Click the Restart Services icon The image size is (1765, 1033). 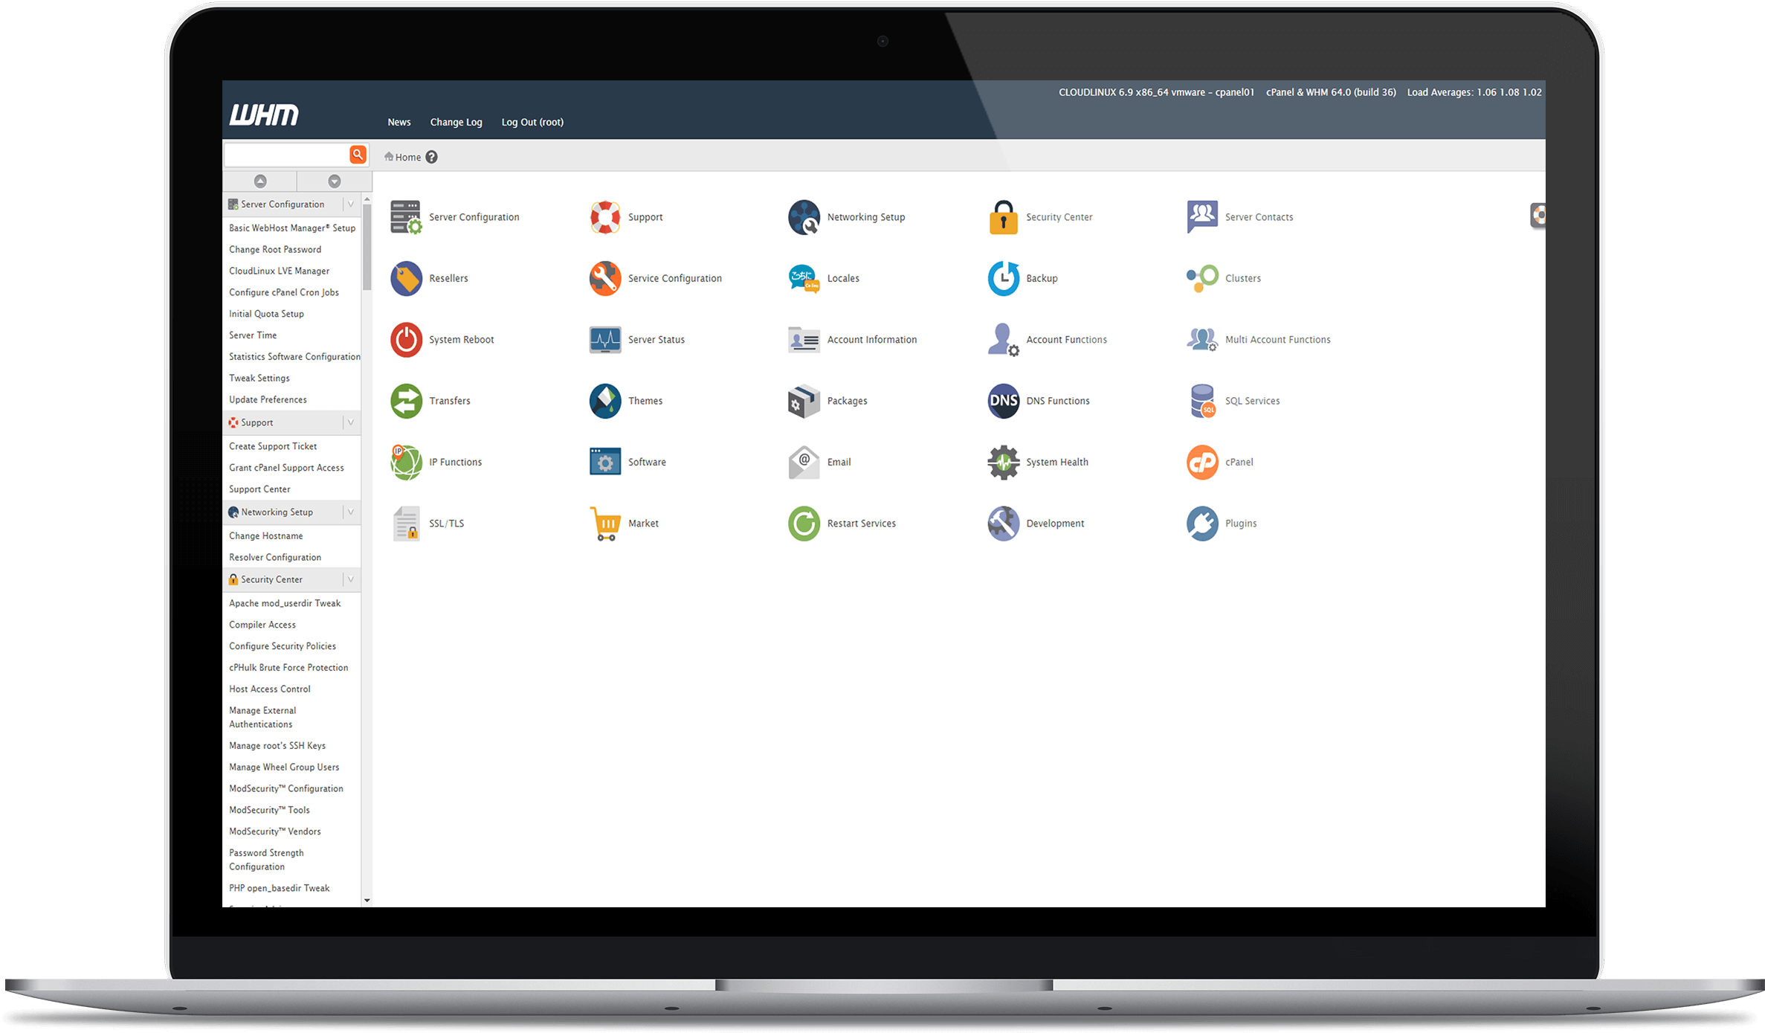[x=804, y=521]
